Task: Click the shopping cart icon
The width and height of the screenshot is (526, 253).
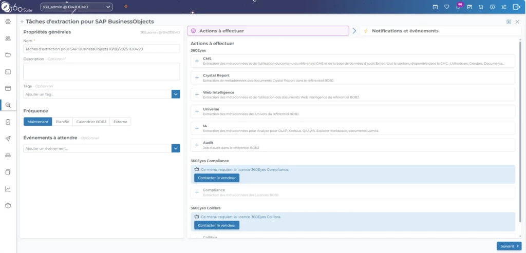Action: click(481, 7)
